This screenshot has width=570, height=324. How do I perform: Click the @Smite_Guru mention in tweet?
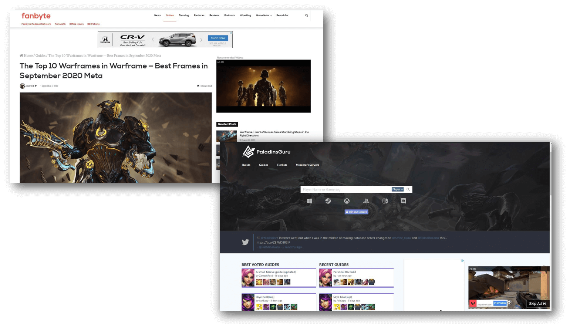click(401, 238)
